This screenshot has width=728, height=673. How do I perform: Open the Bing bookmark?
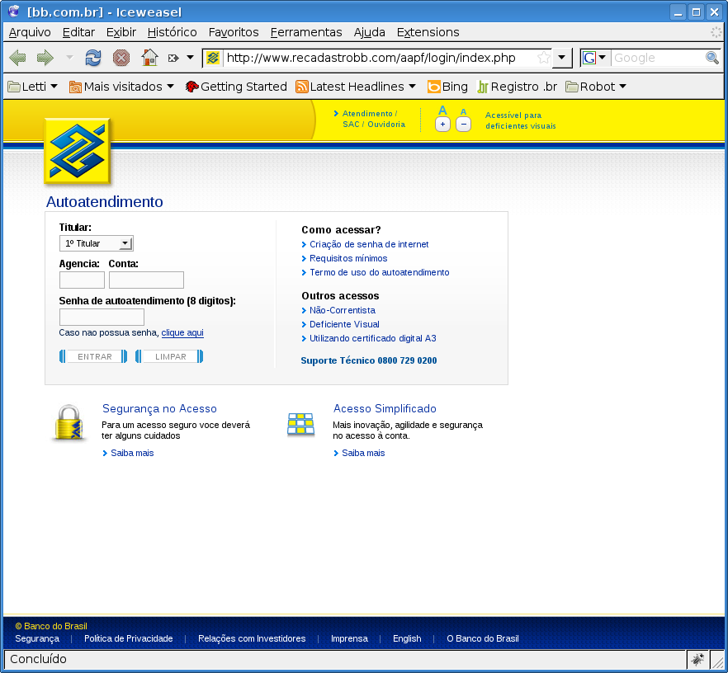(447, 87)
